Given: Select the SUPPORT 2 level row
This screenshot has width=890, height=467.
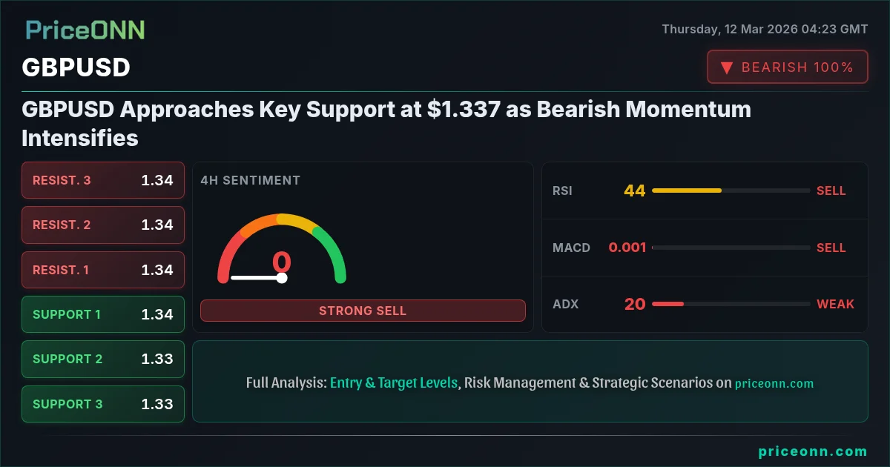Looking at the screenshot, I should point(103,359).
